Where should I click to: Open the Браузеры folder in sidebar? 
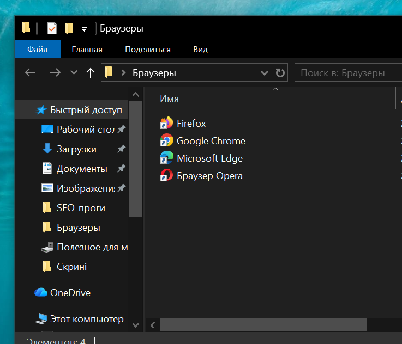(78, 228)
